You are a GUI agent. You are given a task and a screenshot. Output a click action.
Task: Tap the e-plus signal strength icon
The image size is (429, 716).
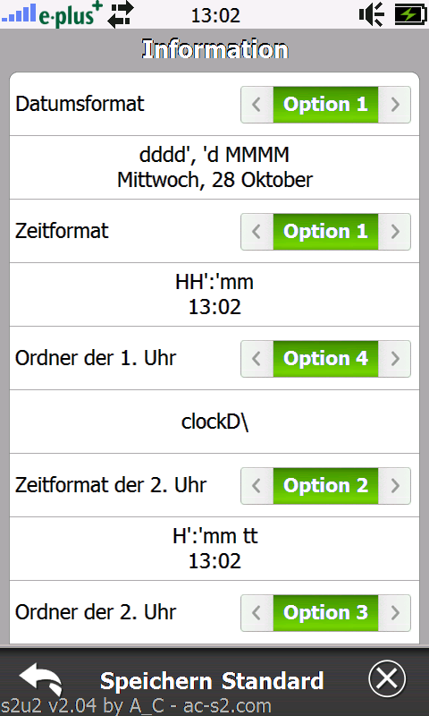pos(52,14)
